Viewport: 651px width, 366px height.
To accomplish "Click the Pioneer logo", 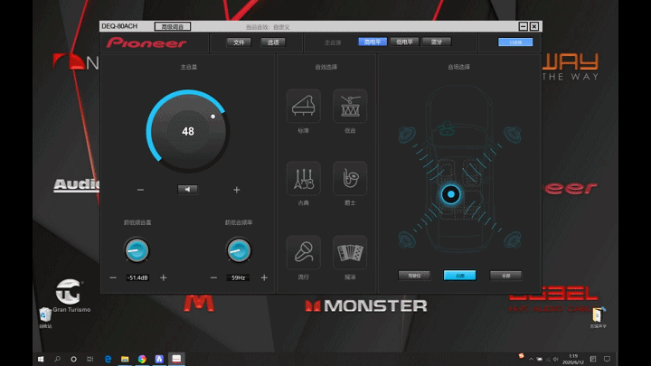I will (x=146, y=42).
